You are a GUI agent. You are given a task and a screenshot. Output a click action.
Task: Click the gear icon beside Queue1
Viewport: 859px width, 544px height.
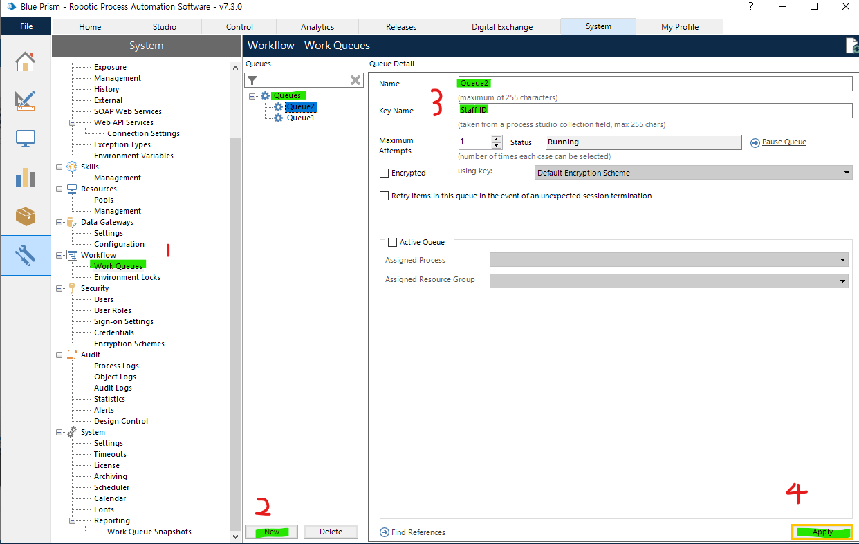[x=279, y=118]
